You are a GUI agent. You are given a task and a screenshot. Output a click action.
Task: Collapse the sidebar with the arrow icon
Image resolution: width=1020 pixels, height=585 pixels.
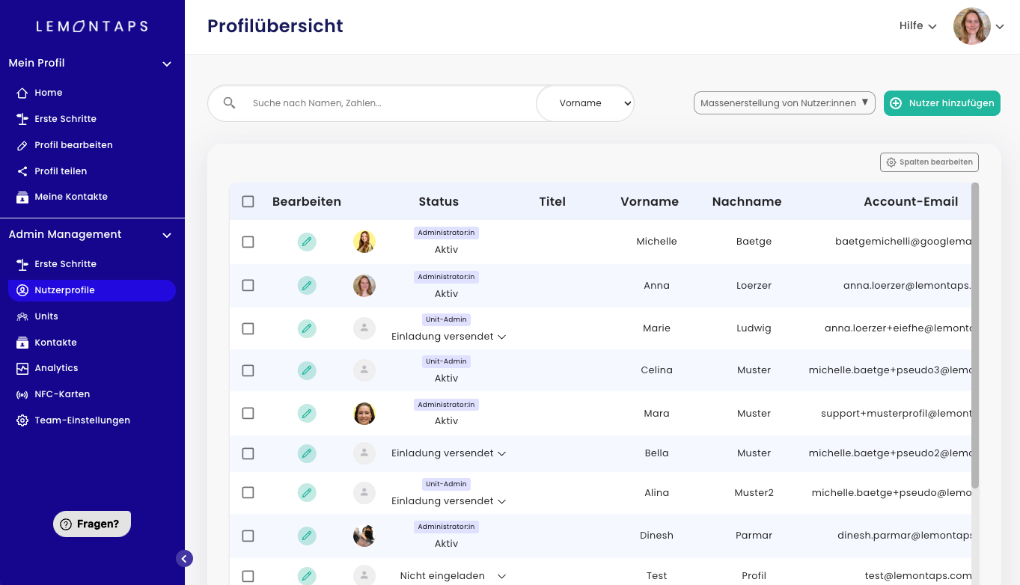[184, 558]
